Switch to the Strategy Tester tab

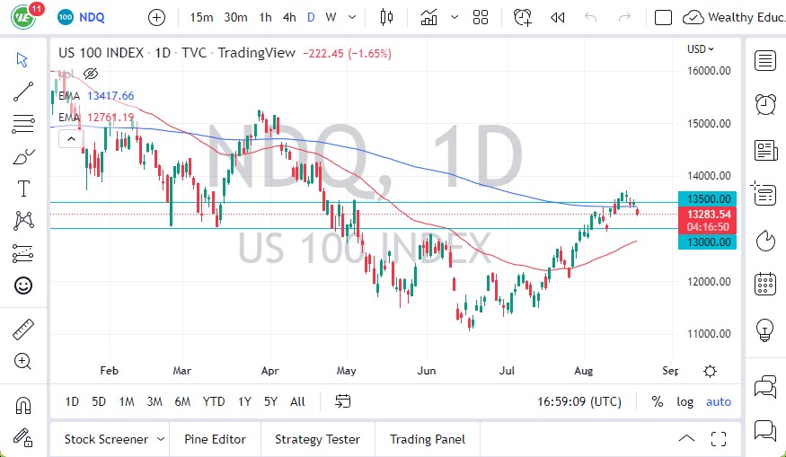point(317,439)
